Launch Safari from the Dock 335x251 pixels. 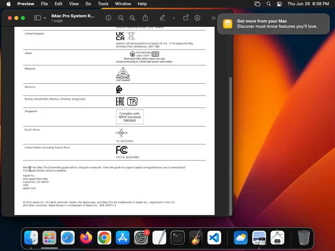pos(68,238)
